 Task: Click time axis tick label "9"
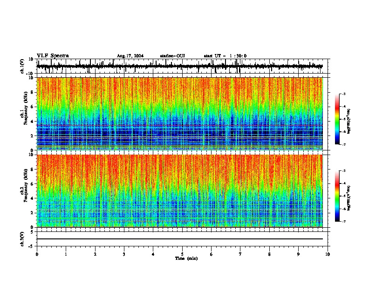pos(298,254)
